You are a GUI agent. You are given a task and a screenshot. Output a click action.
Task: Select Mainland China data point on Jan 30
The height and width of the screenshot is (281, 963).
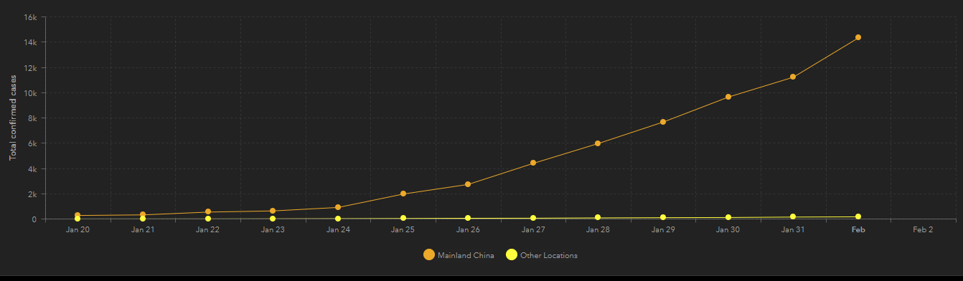pyautogui.click(x=728, y=97)
